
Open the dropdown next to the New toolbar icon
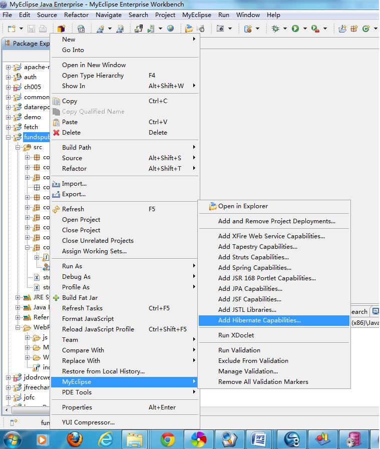point(21,29)
